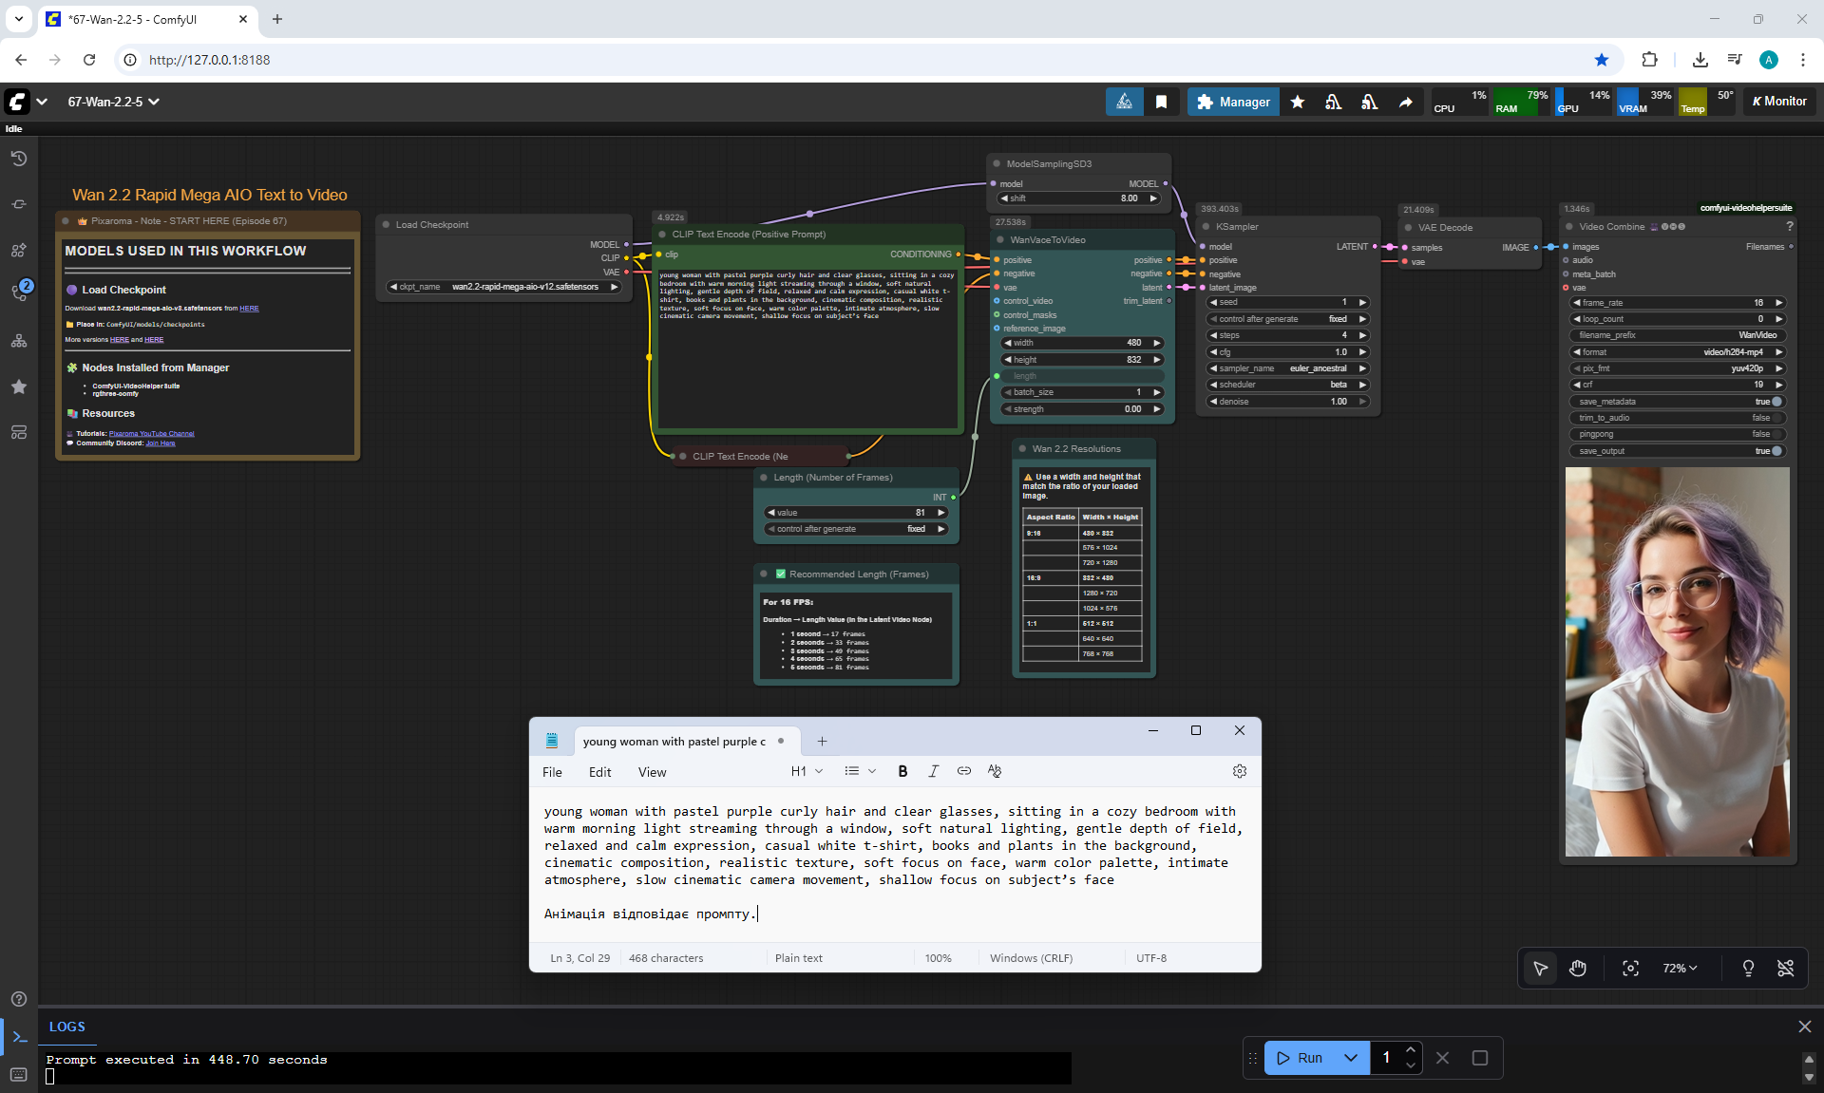
Task: Expand the Run button dropdown arrow
Action: point(1350,1058)
